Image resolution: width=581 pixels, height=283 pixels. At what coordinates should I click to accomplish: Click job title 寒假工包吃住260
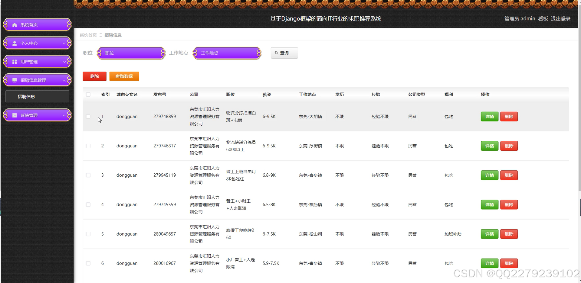click(x=240, y=234)
